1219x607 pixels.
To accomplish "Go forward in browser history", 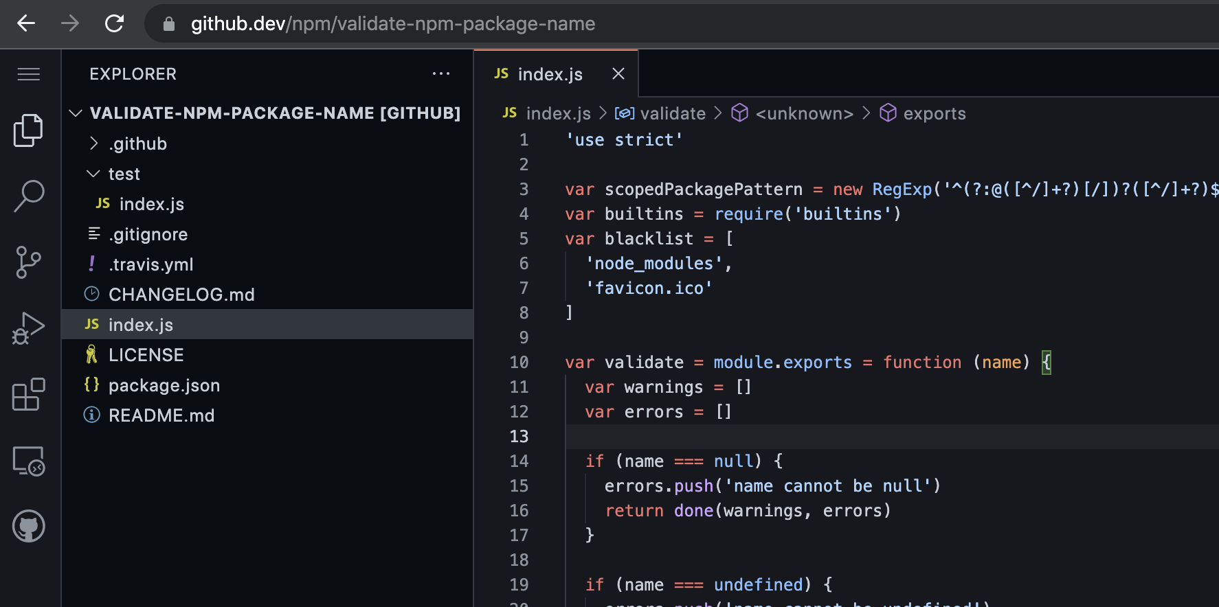I will point(70,23).
